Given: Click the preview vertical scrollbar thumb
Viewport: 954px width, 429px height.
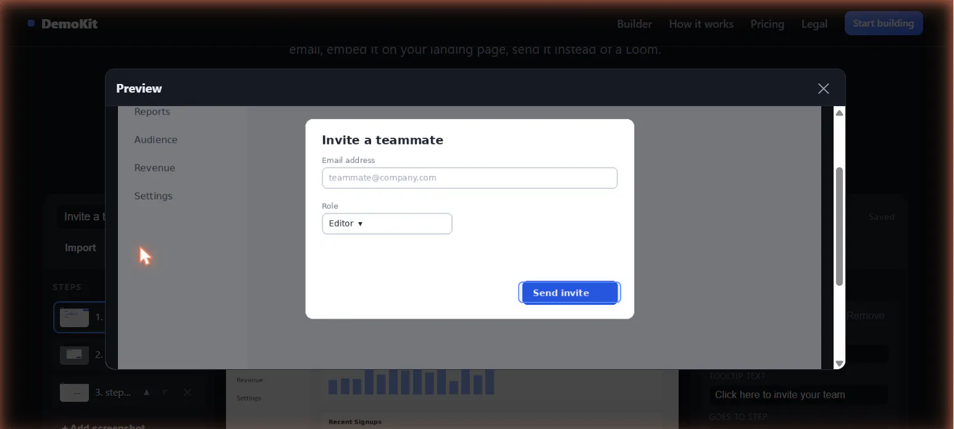Looking at the screenshot, I should [x=839, y=227].
